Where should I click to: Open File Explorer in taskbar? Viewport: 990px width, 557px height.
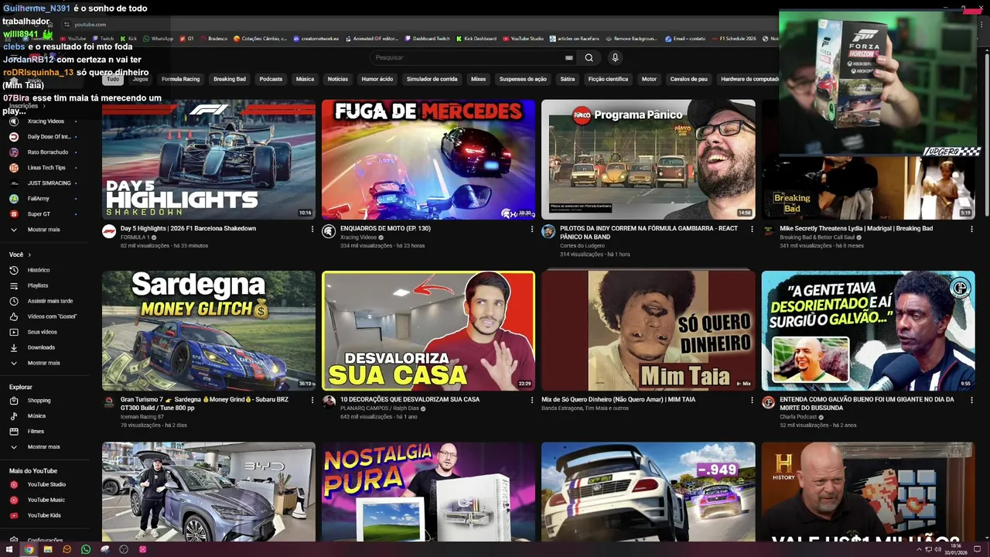[x=48, y=549]
